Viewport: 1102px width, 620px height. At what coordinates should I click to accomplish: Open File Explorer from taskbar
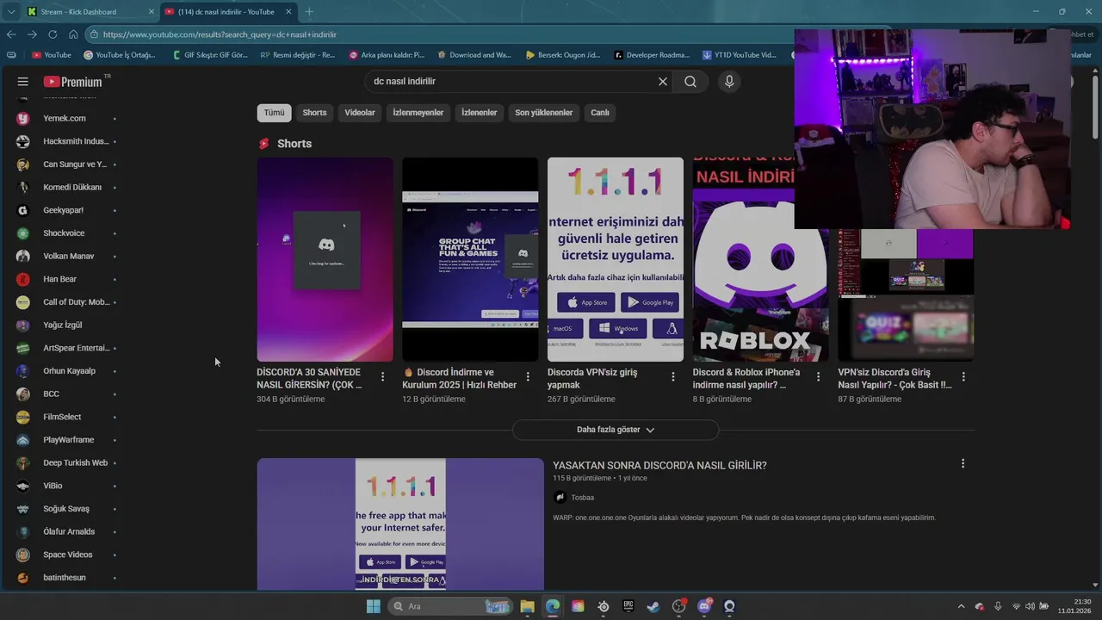pos(527,606)
